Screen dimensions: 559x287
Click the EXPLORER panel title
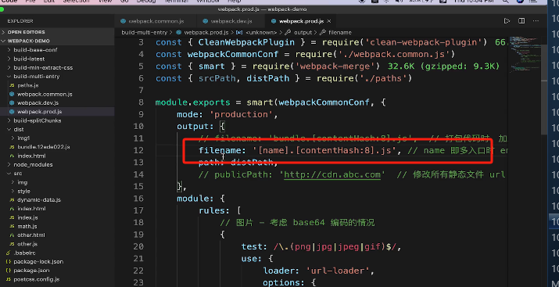(x=20, y=21)
